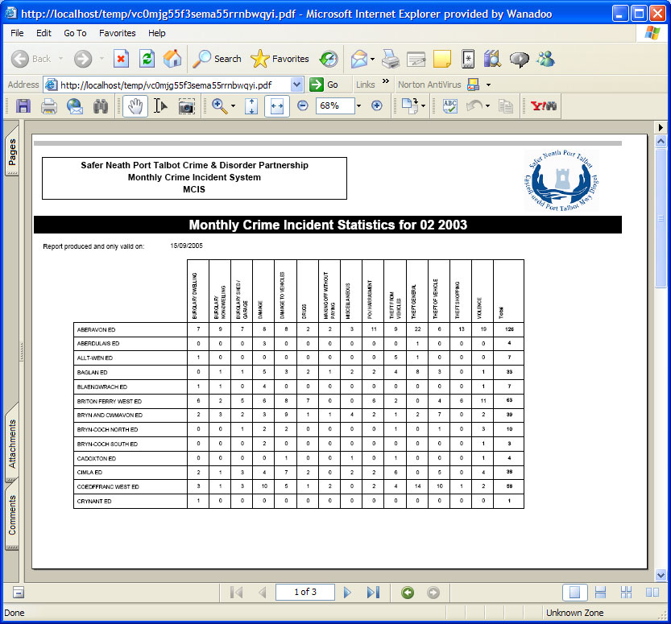Click the Refresh icon in the browser toolbar
The height and width of the screenshot is (624, 671).
pyautogui.click(x=147, y=59)
